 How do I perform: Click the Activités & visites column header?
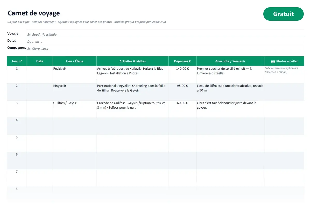(x=132, y=61)
